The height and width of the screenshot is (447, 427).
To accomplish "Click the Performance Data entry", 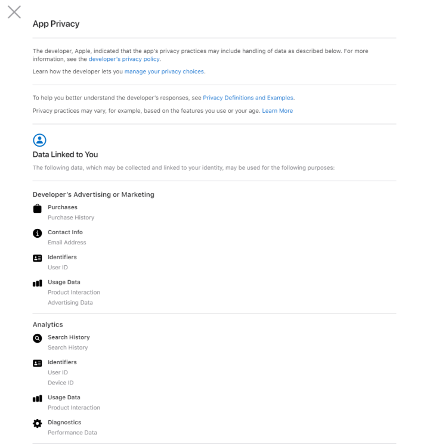I will (x=72, y=433).
